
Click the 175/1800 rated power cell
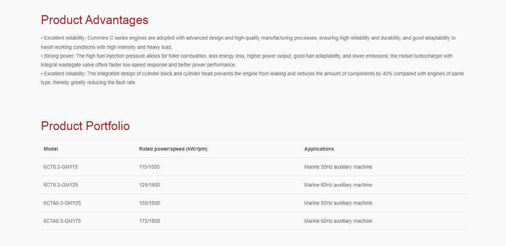click(149, 221)
